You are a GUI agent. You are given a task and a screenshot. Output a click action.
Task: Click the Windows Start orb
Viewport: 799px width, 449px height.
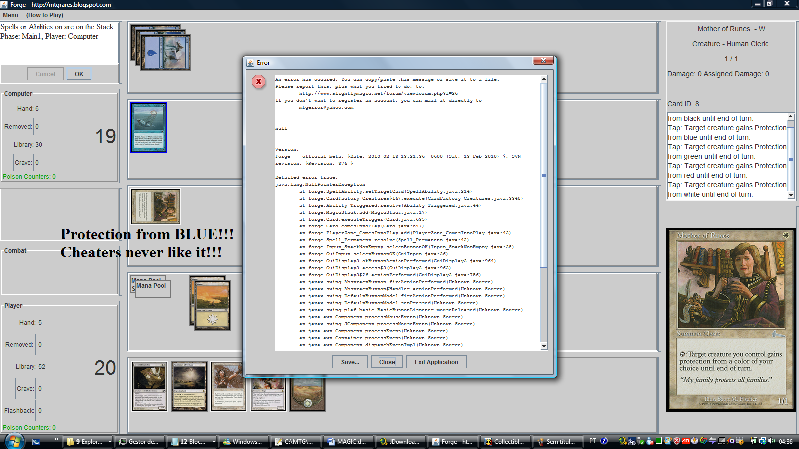13,442
